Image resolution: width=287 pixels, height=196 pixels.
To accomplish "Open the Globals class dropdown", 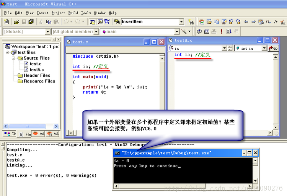I will pos(47,32).
